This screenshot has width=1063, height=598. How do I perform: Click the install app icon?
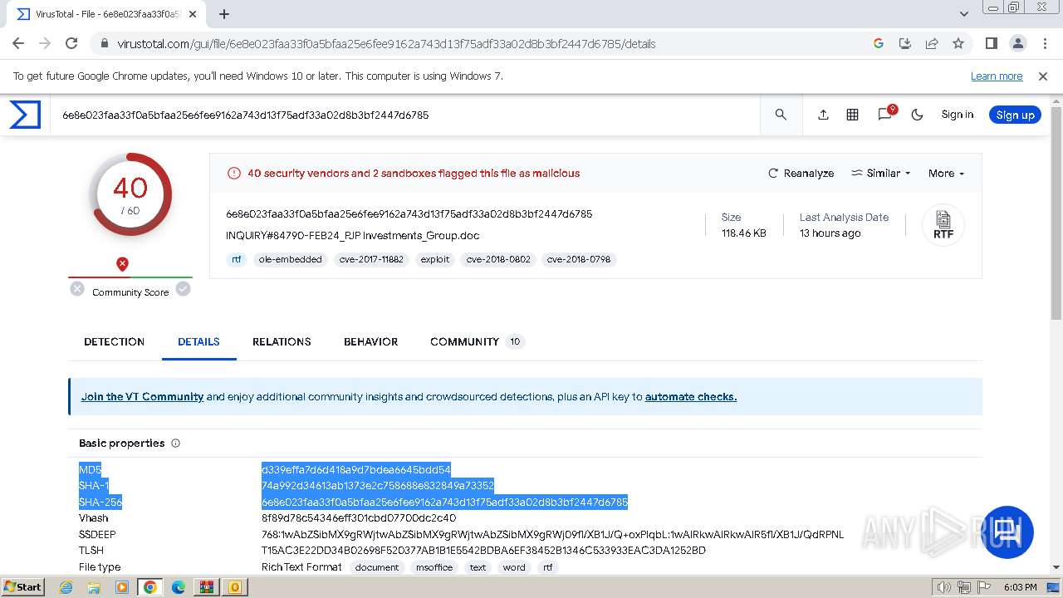tap(905, 43)
